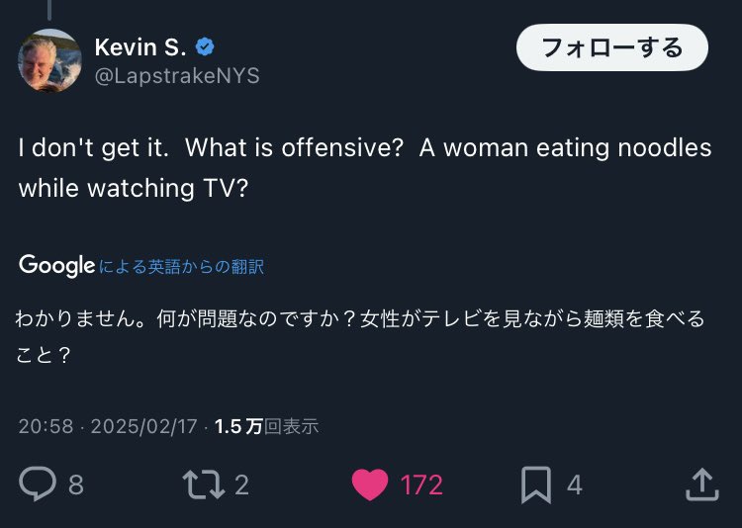The image size is (742, 528).
Task: Click the original English tweet text
Action: pyautogui.click(x=365, y=167)
